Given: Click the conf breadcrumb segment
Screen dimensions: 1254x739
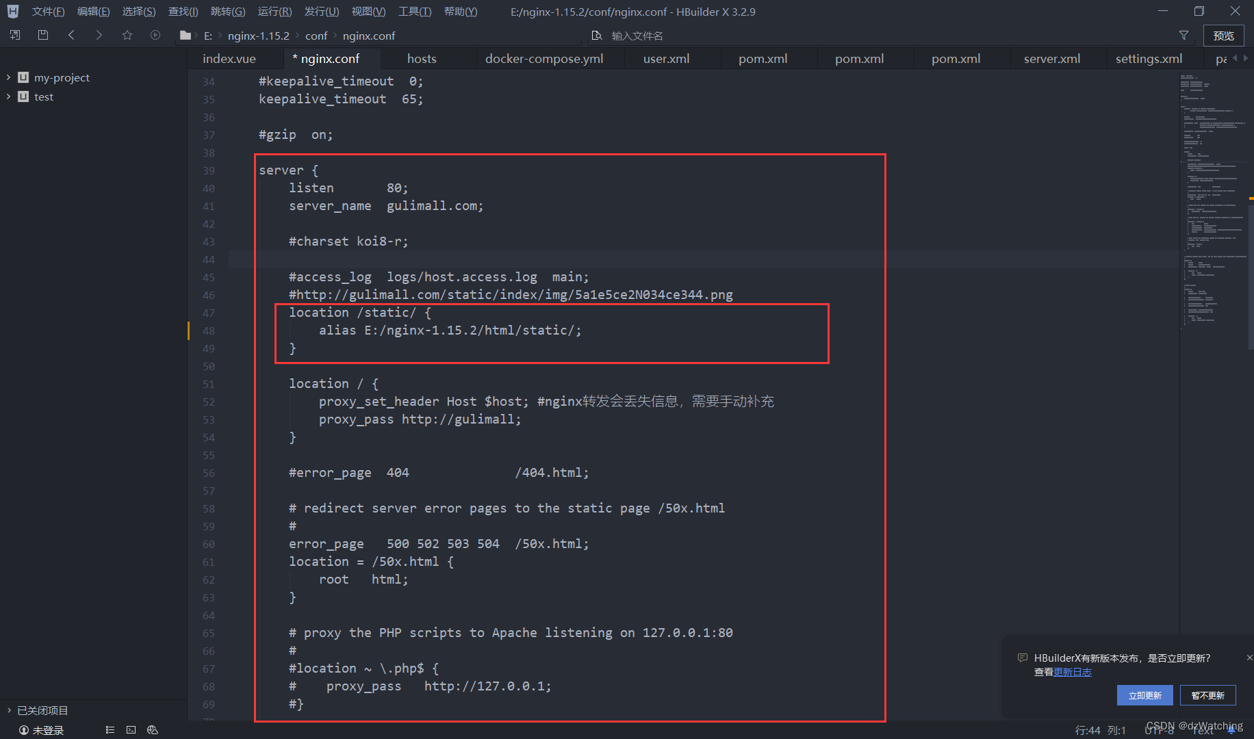Looking at the screenshot, I should click(316, 36).
